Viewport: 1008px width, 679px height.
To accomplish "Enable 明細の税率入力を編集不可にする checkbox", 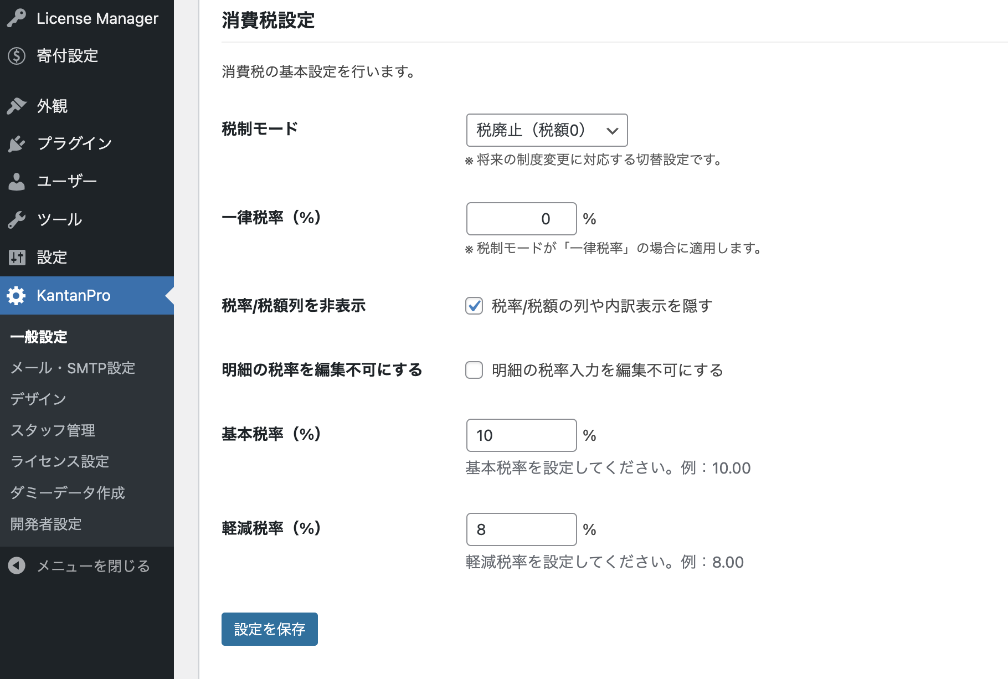I will pyautogui.click(x=474, y=370).
